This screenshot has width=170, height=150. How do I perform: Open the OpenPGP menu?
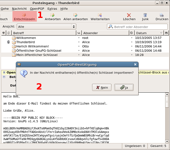point(37,9)
